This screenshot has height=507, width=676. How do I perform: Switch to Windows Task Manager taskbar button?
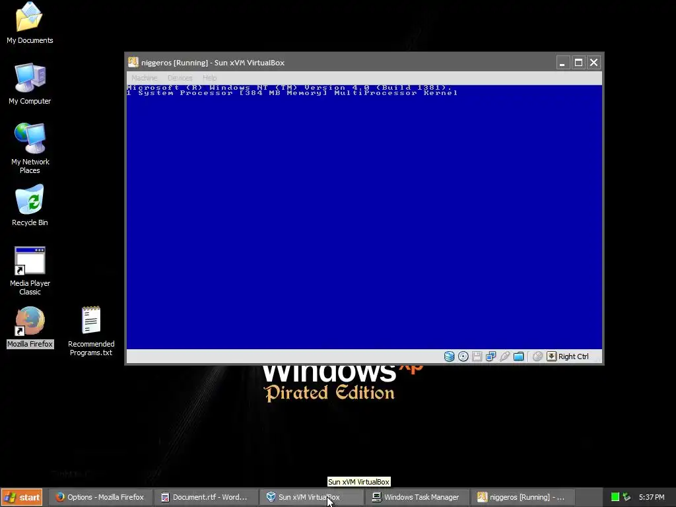[x=417, y=497]
